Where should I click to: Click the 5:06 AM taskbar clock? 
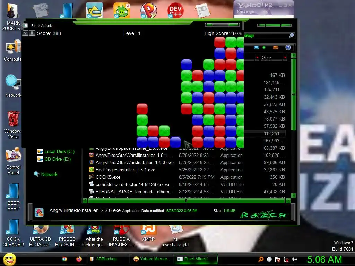coord(324,259)
